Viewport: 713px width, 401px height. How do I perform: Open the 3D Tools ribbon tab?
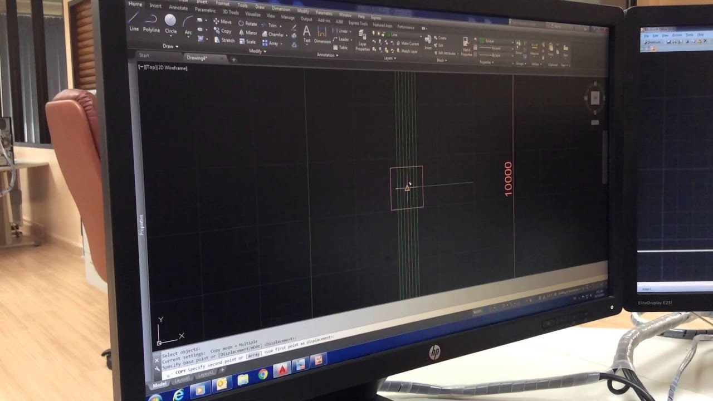pyautogui.click(x=231, y=12)
